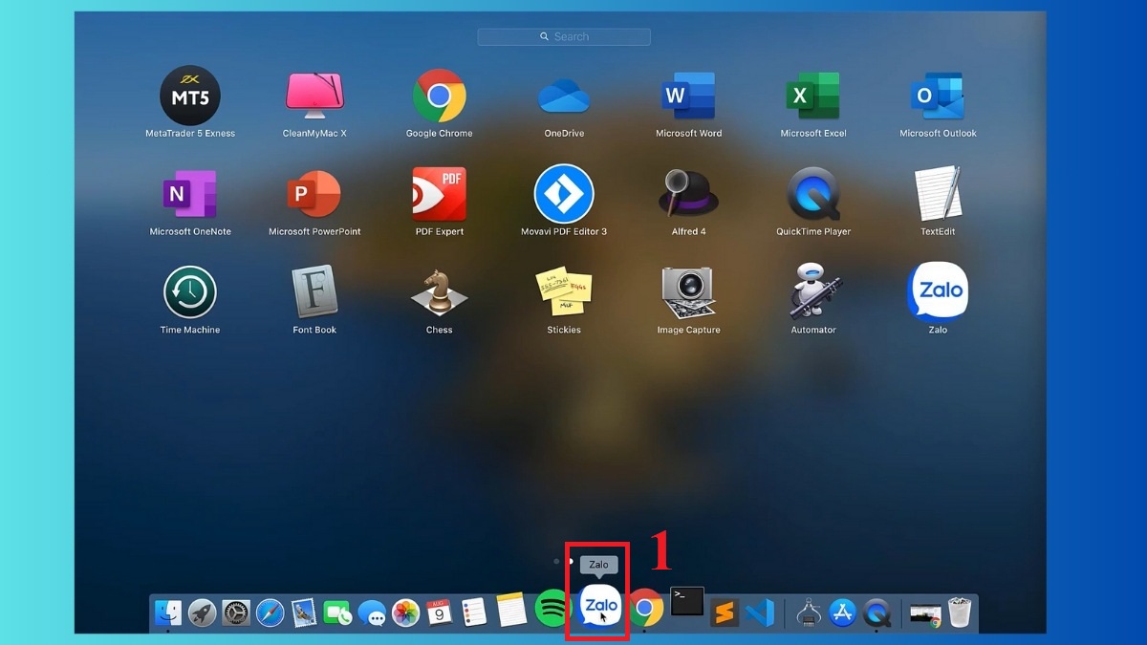The image size is (1147, 645).
Task: Open QuickTime Player in the Launchpad grid
Action: point(813,194)
